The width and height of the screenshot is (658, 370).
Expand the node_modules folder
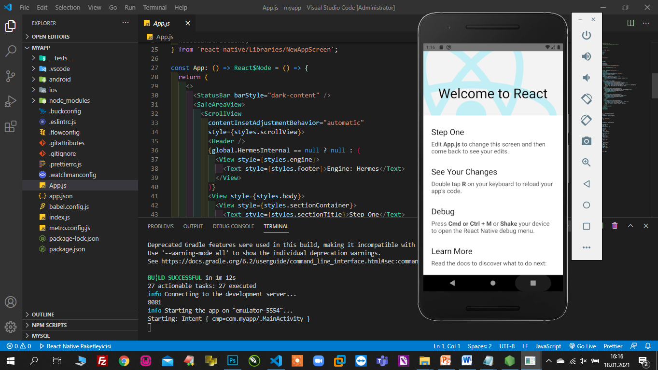click(69, 100)
